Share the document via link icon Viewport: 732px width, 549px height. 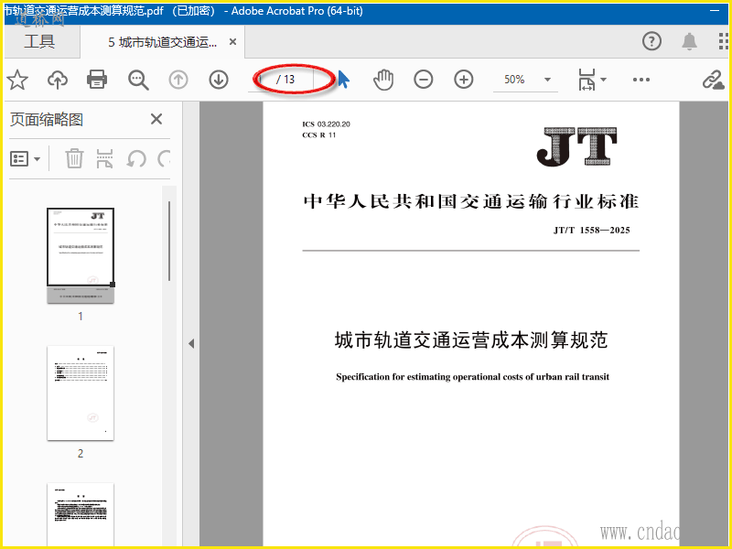click(x=714, y=80)
